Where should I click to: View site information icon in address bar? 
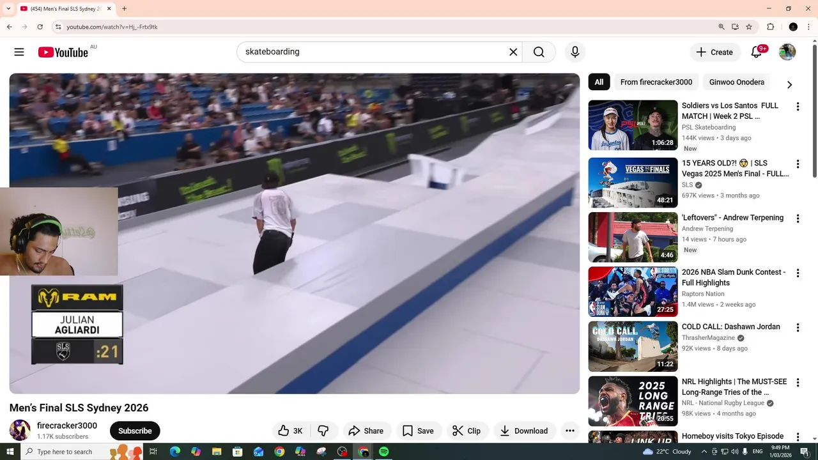click(58, 27)
